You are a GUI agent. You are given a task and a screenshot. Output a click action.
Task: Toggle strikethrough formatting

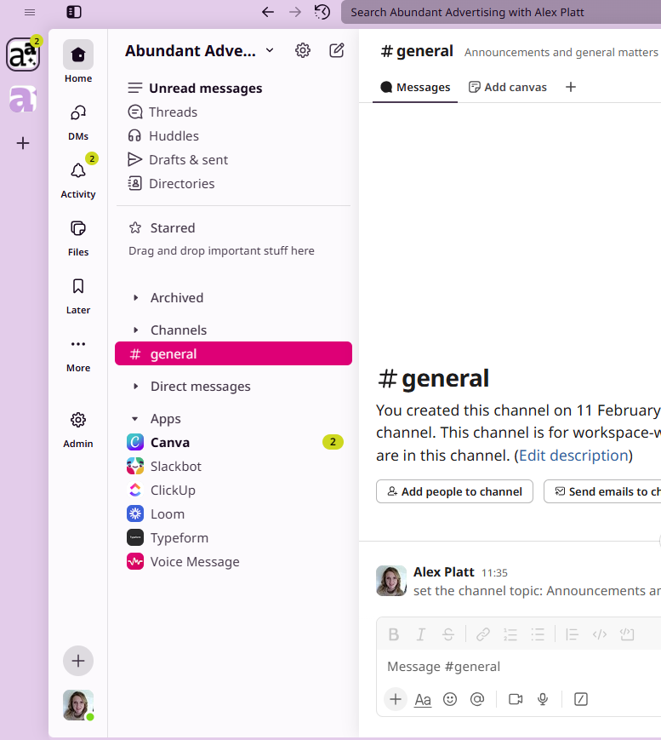[448, 634]
